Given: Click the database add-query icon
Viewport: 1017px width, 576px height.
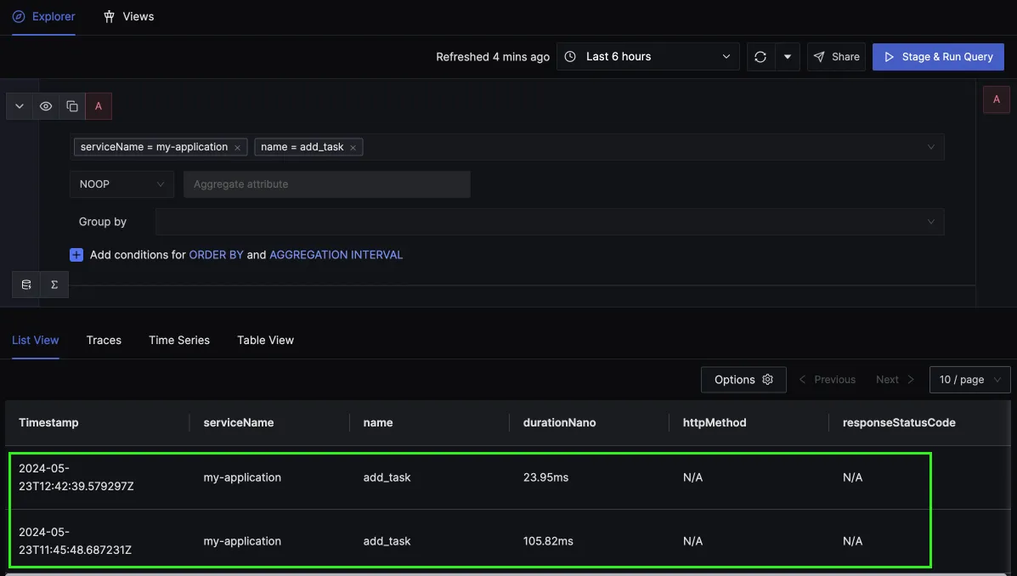Looking at the screenshot, I should pyautogui.click(x=26, y=285).
